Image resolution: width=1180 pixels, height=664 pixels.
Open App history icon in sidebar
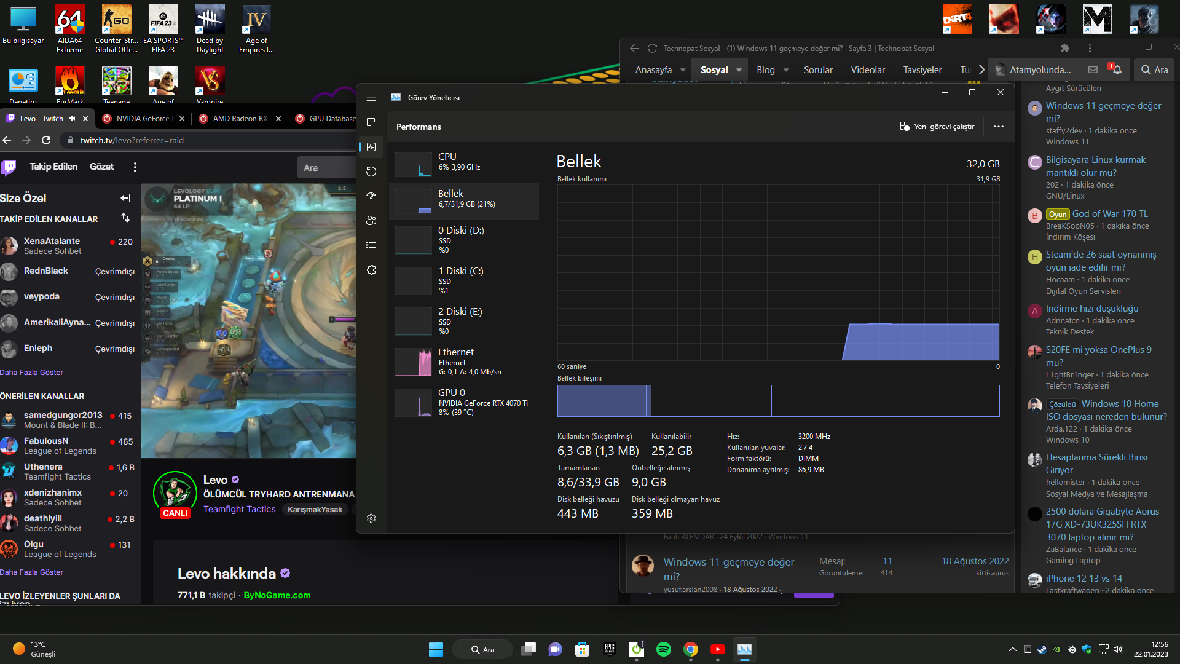click(371, 172)
